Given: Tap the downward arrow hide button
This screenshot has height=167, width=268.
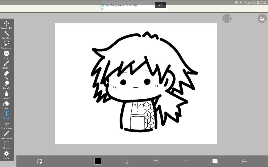Looking at the screenshot, I should click(x=127, y=161).
